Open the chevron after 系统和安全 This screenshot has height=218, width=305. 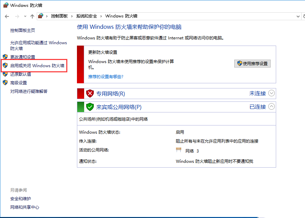(101, 16)
